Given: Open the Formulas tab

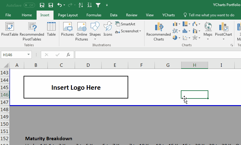Looking at the screenshot, I should coord(94,15).
